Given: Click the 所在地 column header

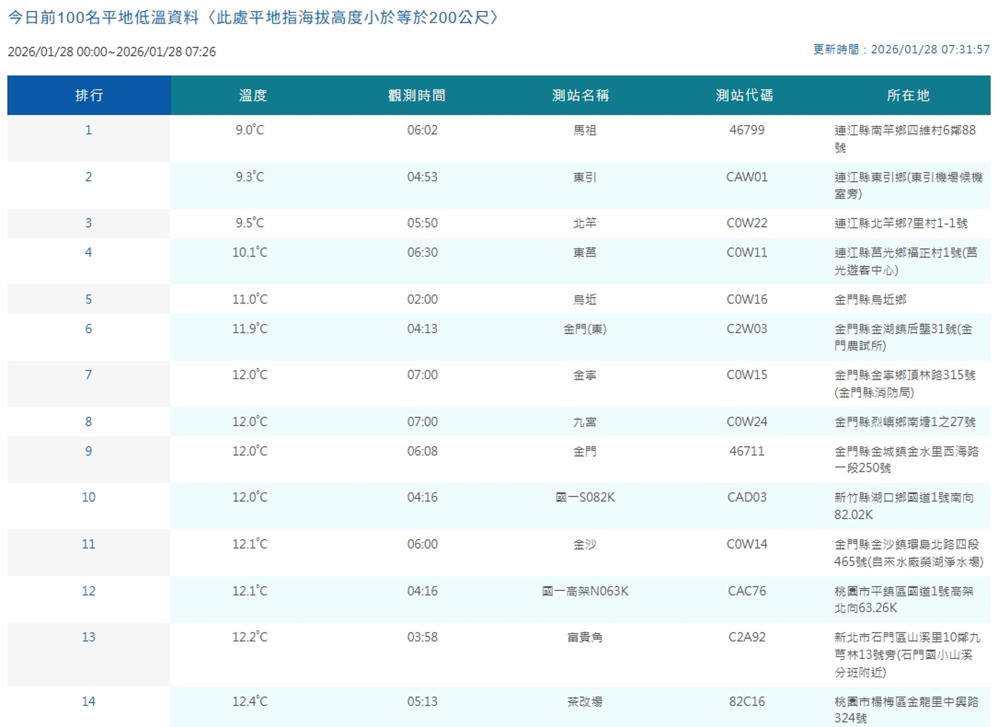Looking at the screenshot, I should click(908, 95).
